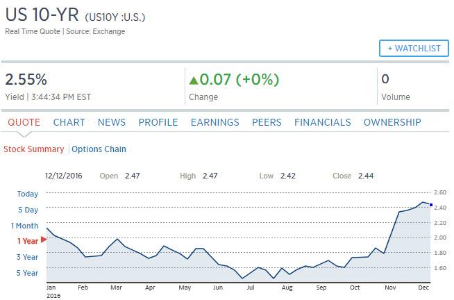The image size is (454, 300).
Task: Click the red 1 Year selection arrow
Action: click(x=44, y=240)
